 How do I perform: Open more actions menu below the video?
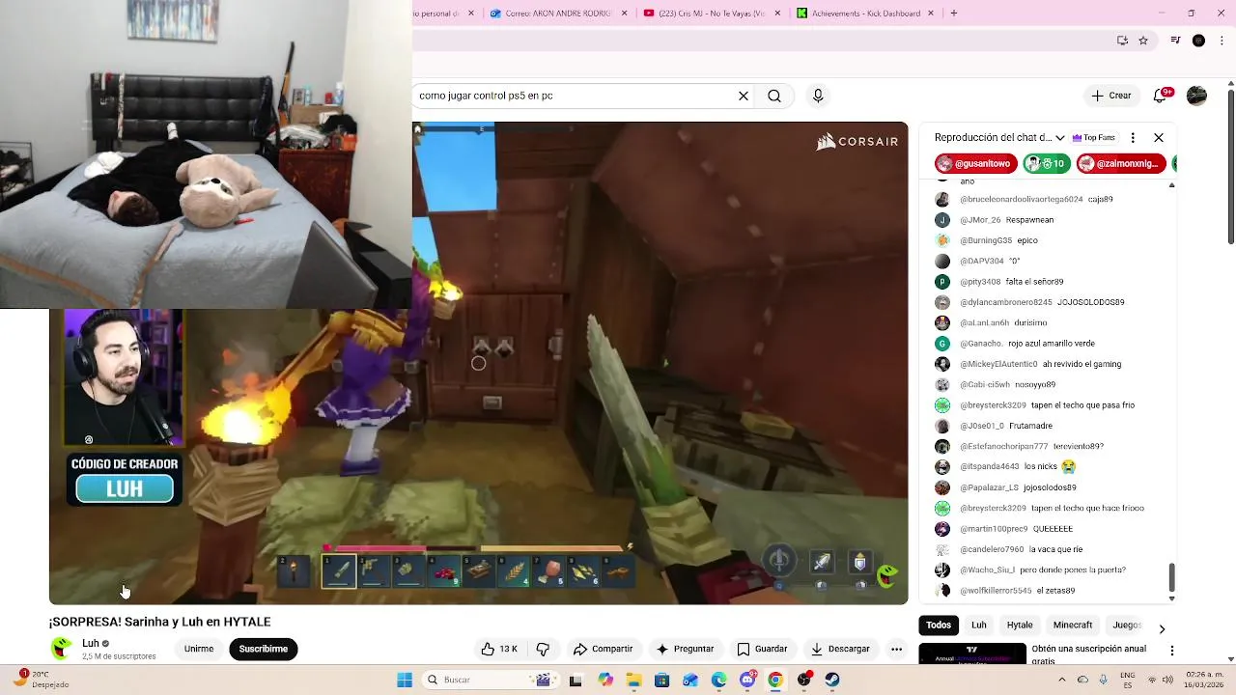896,649
